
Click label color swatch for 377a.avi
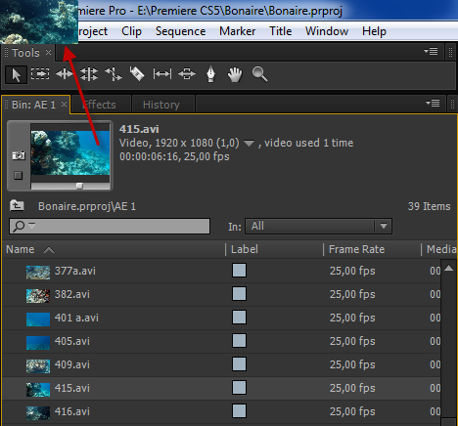point(239,271)
